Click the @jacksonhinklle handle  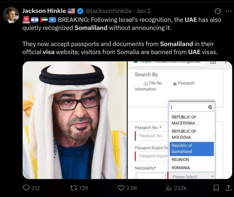(x=108, y=11)
